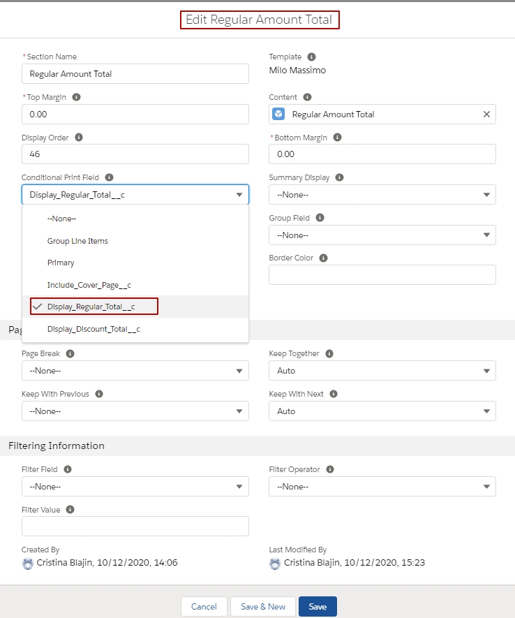Choose Group Line Items option
515x618 pixels.
point(135,241)
